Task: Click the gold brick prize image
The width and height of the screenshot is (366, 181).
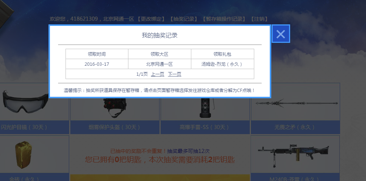Action: [x=23, y=154]
